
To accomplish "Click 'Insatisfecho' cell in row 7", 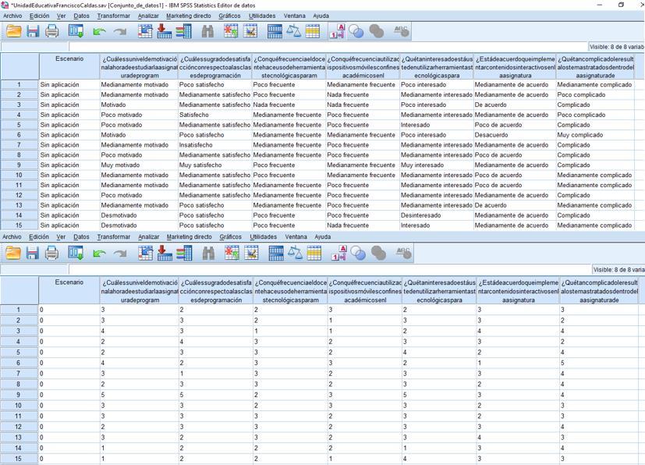I will (215, 145).
